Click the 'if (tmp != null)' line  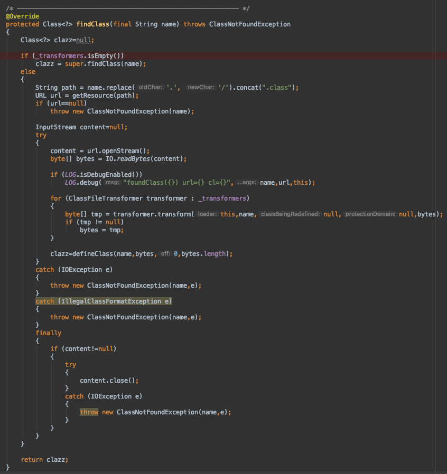coord(95,222)
